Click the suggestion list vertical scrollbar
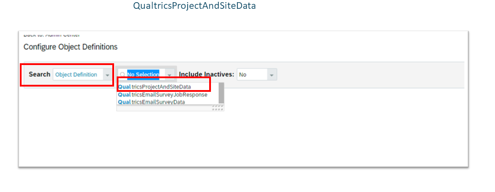The width and height of the screenshot is (495, 192). 222,94
